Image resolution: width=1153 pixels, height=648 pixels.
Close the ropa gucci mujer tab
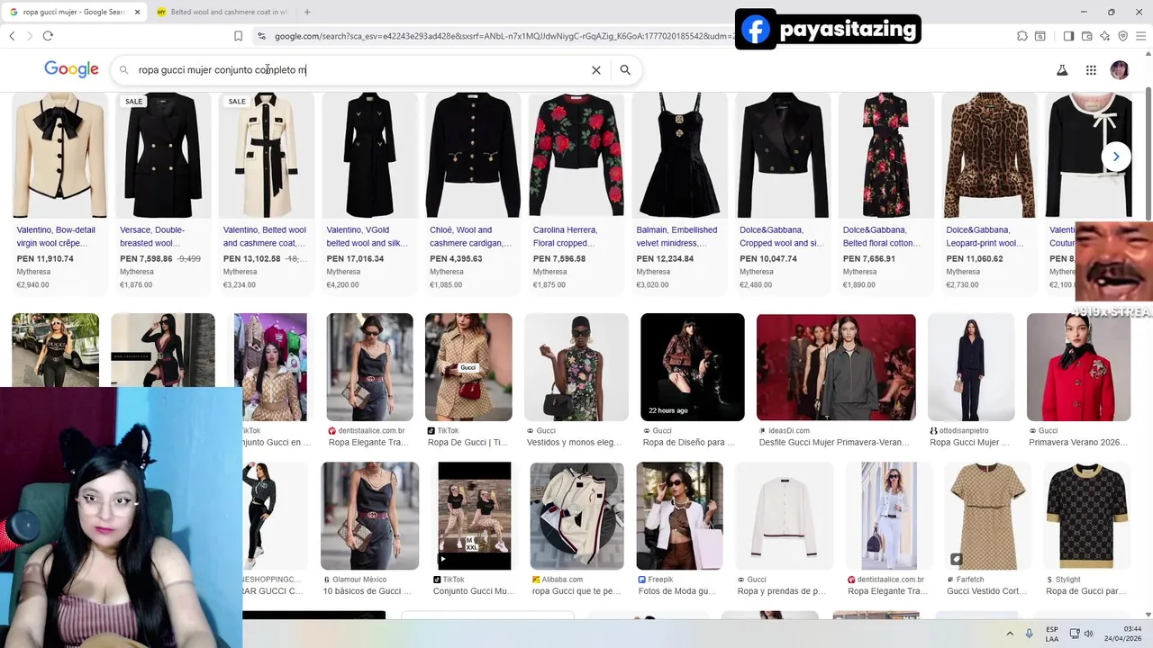point(138,12)
